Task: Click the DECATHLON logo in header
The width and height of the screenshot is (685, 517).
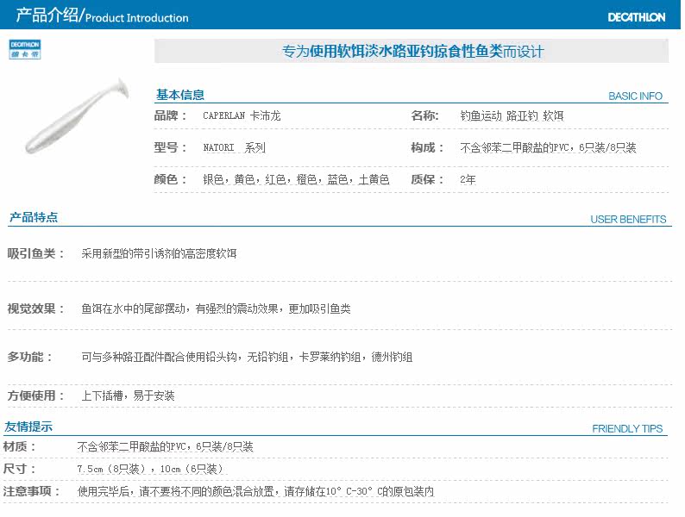Action: tap(637, 17)
